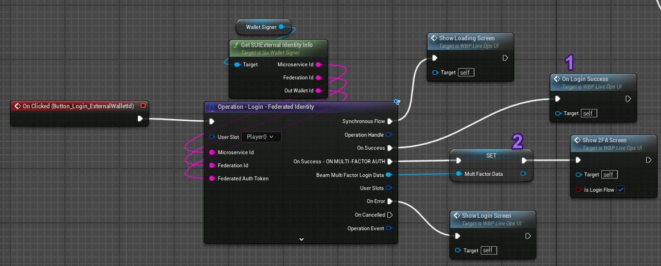The height and width of the screenshot is (266, 661).
Task: Click the Operation Event output pin
Action: click(389, 229)
